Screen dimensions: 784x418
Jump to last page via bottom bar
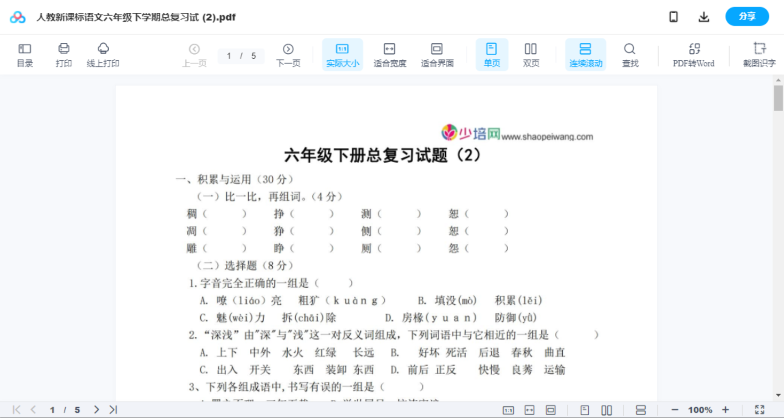(113, 409)
